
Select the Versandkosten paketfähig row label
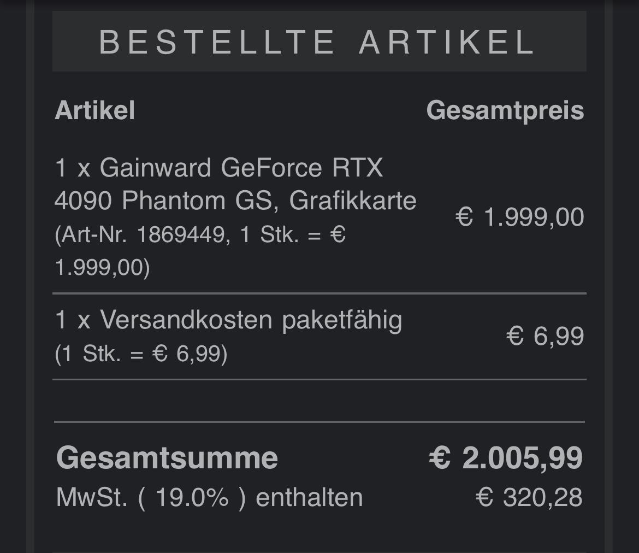pyautogui.click(x=229, y=320)
